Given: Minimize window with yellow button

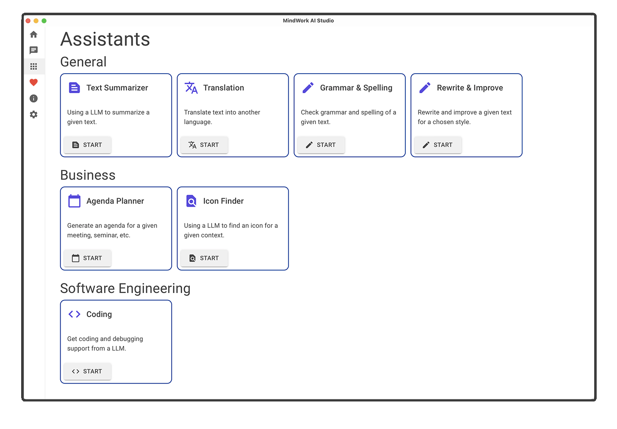Looking at the screenshot, I should (x=36, y=21).
